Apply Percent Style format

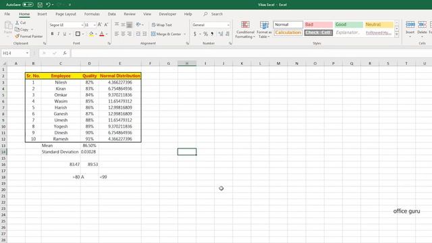(x=205, y=34)
